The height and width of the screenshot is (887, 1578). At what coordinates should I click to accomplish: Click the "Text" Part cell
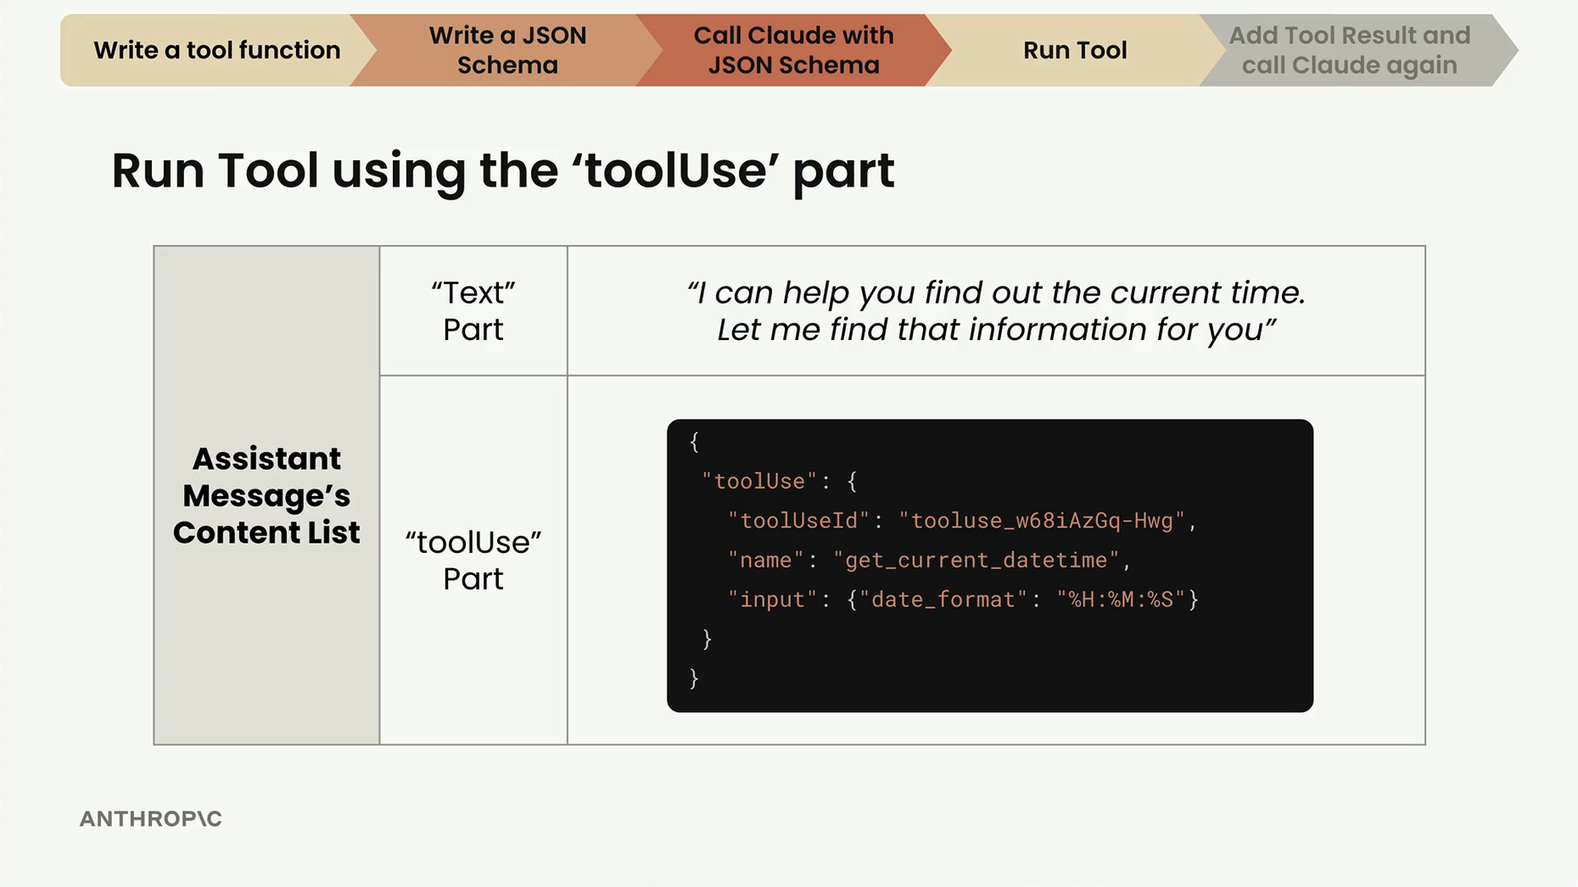tap(473, 310)
